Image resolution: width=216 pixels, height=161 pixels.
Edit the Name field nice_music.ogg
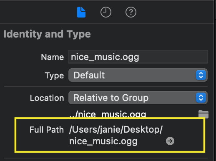click(x=138, y=57)
